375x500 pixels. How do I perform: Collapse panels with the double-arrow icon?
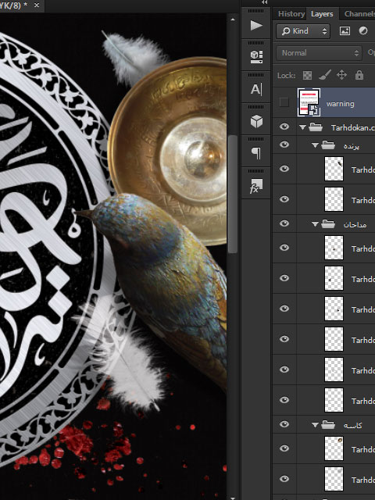(x=264, y=2)
